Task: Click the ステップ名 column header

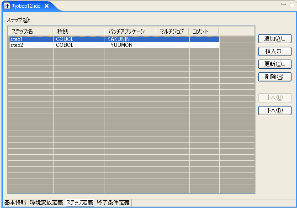Action: pyautogui.click(x=30, y=31)
